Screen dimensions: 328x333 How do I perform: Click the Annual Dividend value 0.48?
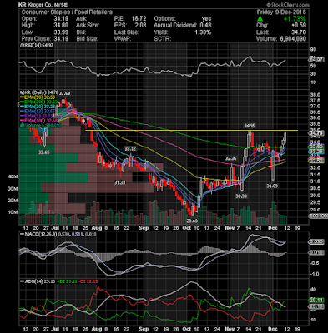(x=205, y=26)
